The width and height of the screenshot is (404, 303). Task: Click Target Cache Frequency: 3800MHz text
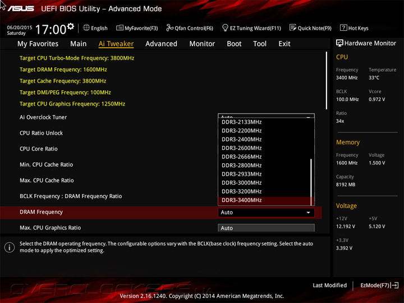[63, 81]
